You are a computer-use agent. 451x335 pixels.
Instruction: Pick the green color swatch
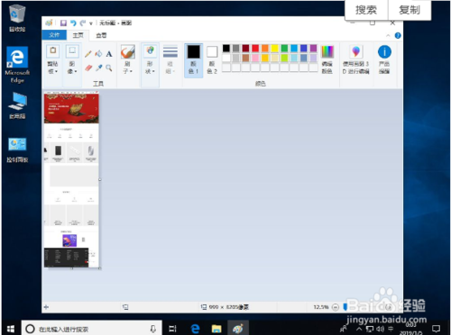(284, 48)
